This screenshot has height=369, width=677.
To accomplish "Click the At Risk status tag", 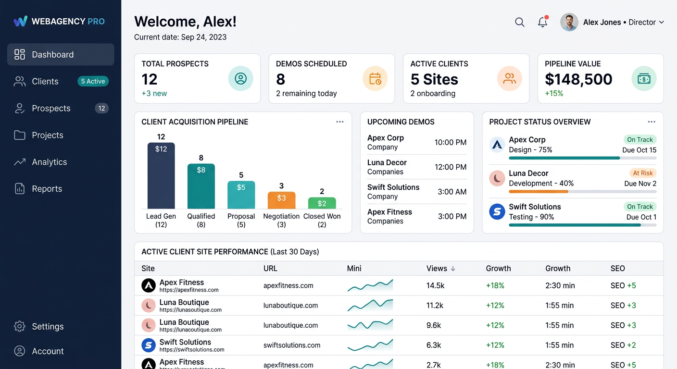I will click(643, 173).
